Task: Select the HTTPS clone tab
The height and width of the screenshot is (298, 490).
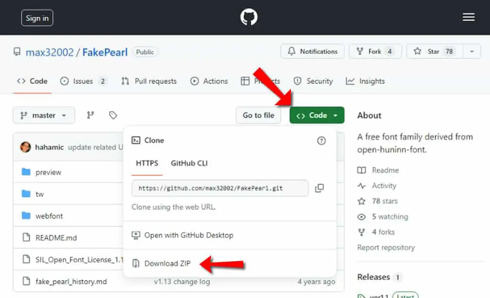Action: 147,163
